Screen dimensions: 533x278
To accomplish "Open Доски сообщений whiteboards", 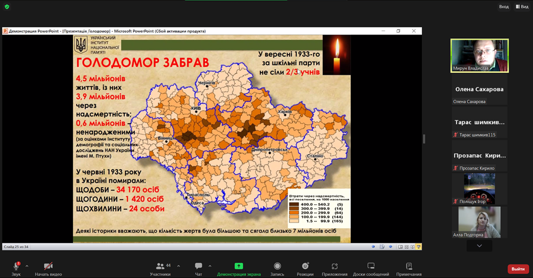I will [x=370, y=267].
